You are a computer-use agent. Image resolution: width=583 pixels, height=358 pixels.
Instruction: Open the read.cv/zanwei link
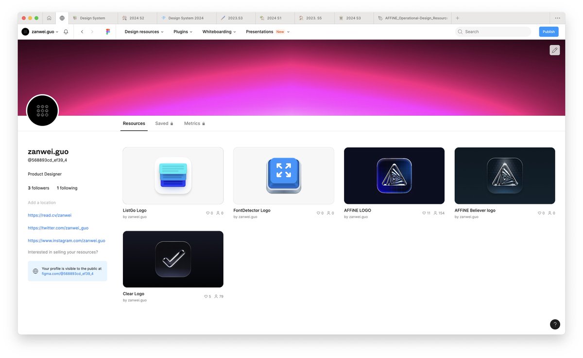pyautogui.click(x=50, y=215)
